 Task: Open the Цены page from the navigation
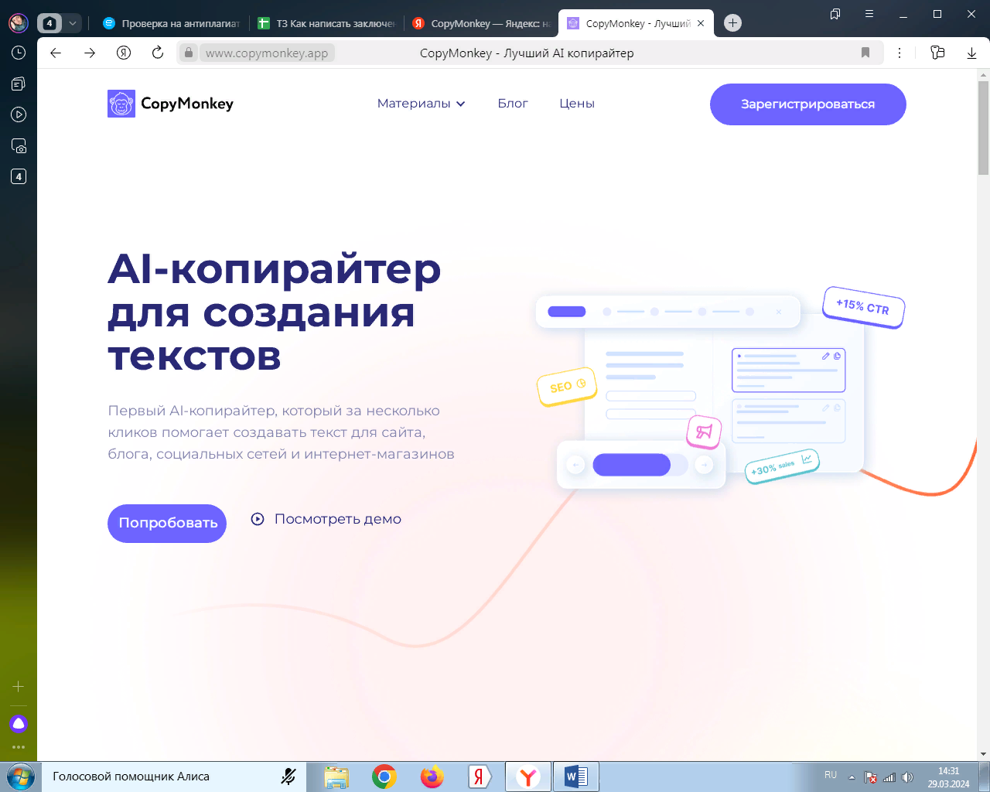pos(576,103)
